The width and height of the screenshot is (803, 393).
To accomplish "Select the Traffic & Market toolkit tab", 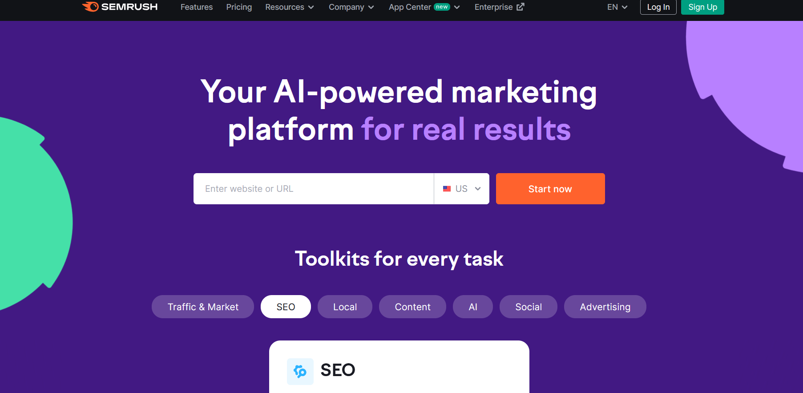I will point(203,307).
